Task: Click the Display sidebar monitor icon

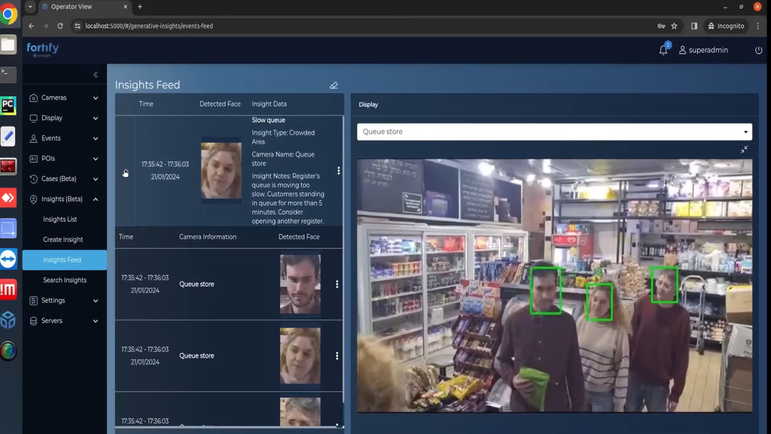Action: click(34, 118)
